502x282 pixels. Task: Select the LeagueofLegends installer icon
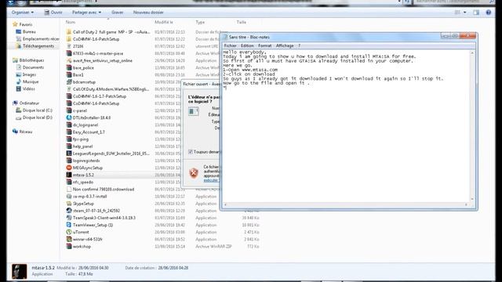coord(69,154)
